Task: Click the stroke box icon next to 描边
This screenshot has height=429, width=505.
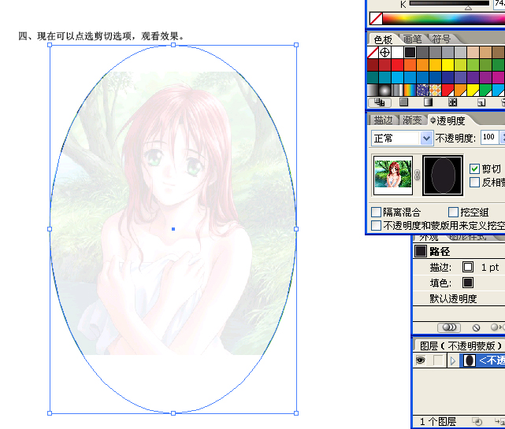Action: pos(468,267)
